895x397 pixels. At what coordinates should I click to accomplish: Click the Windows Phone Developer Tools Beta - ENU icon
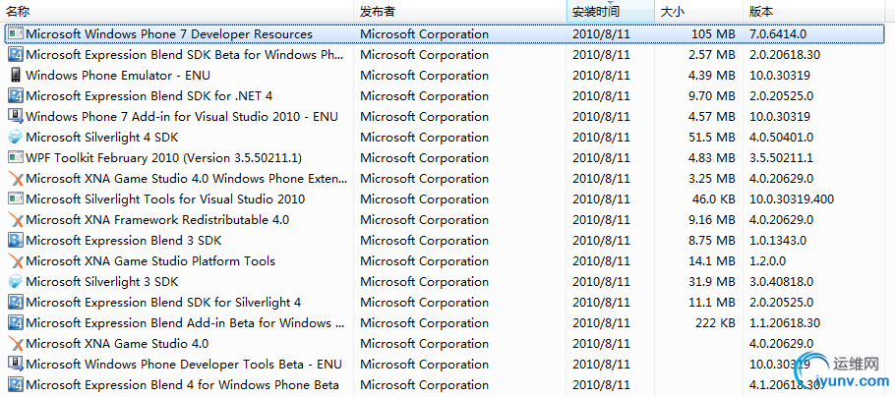pyautogui.click(x=16, y=364)
